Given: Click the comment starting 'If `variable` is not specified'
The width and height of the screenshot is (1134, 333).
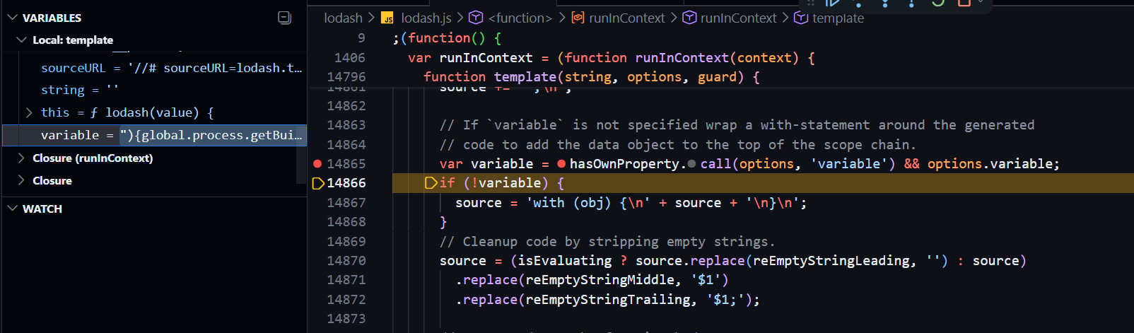Looking at the screenshot, I should (x=737, y=125).
